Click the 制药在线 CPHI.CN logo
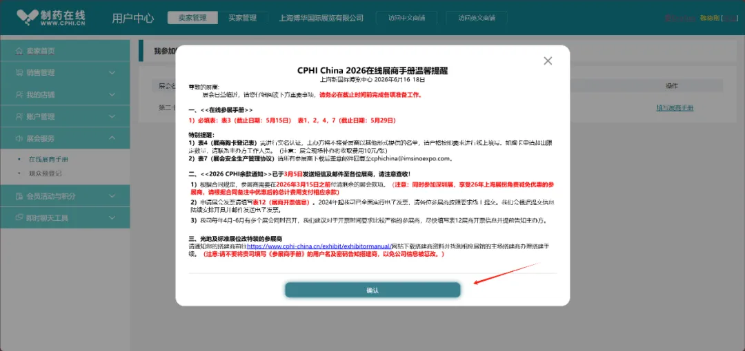 [x=51, y=17]
